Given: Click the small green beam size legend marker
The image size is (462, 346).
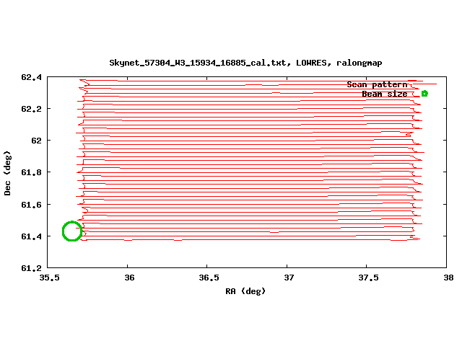Looking at the screenshot, I should tap(424, 94).
